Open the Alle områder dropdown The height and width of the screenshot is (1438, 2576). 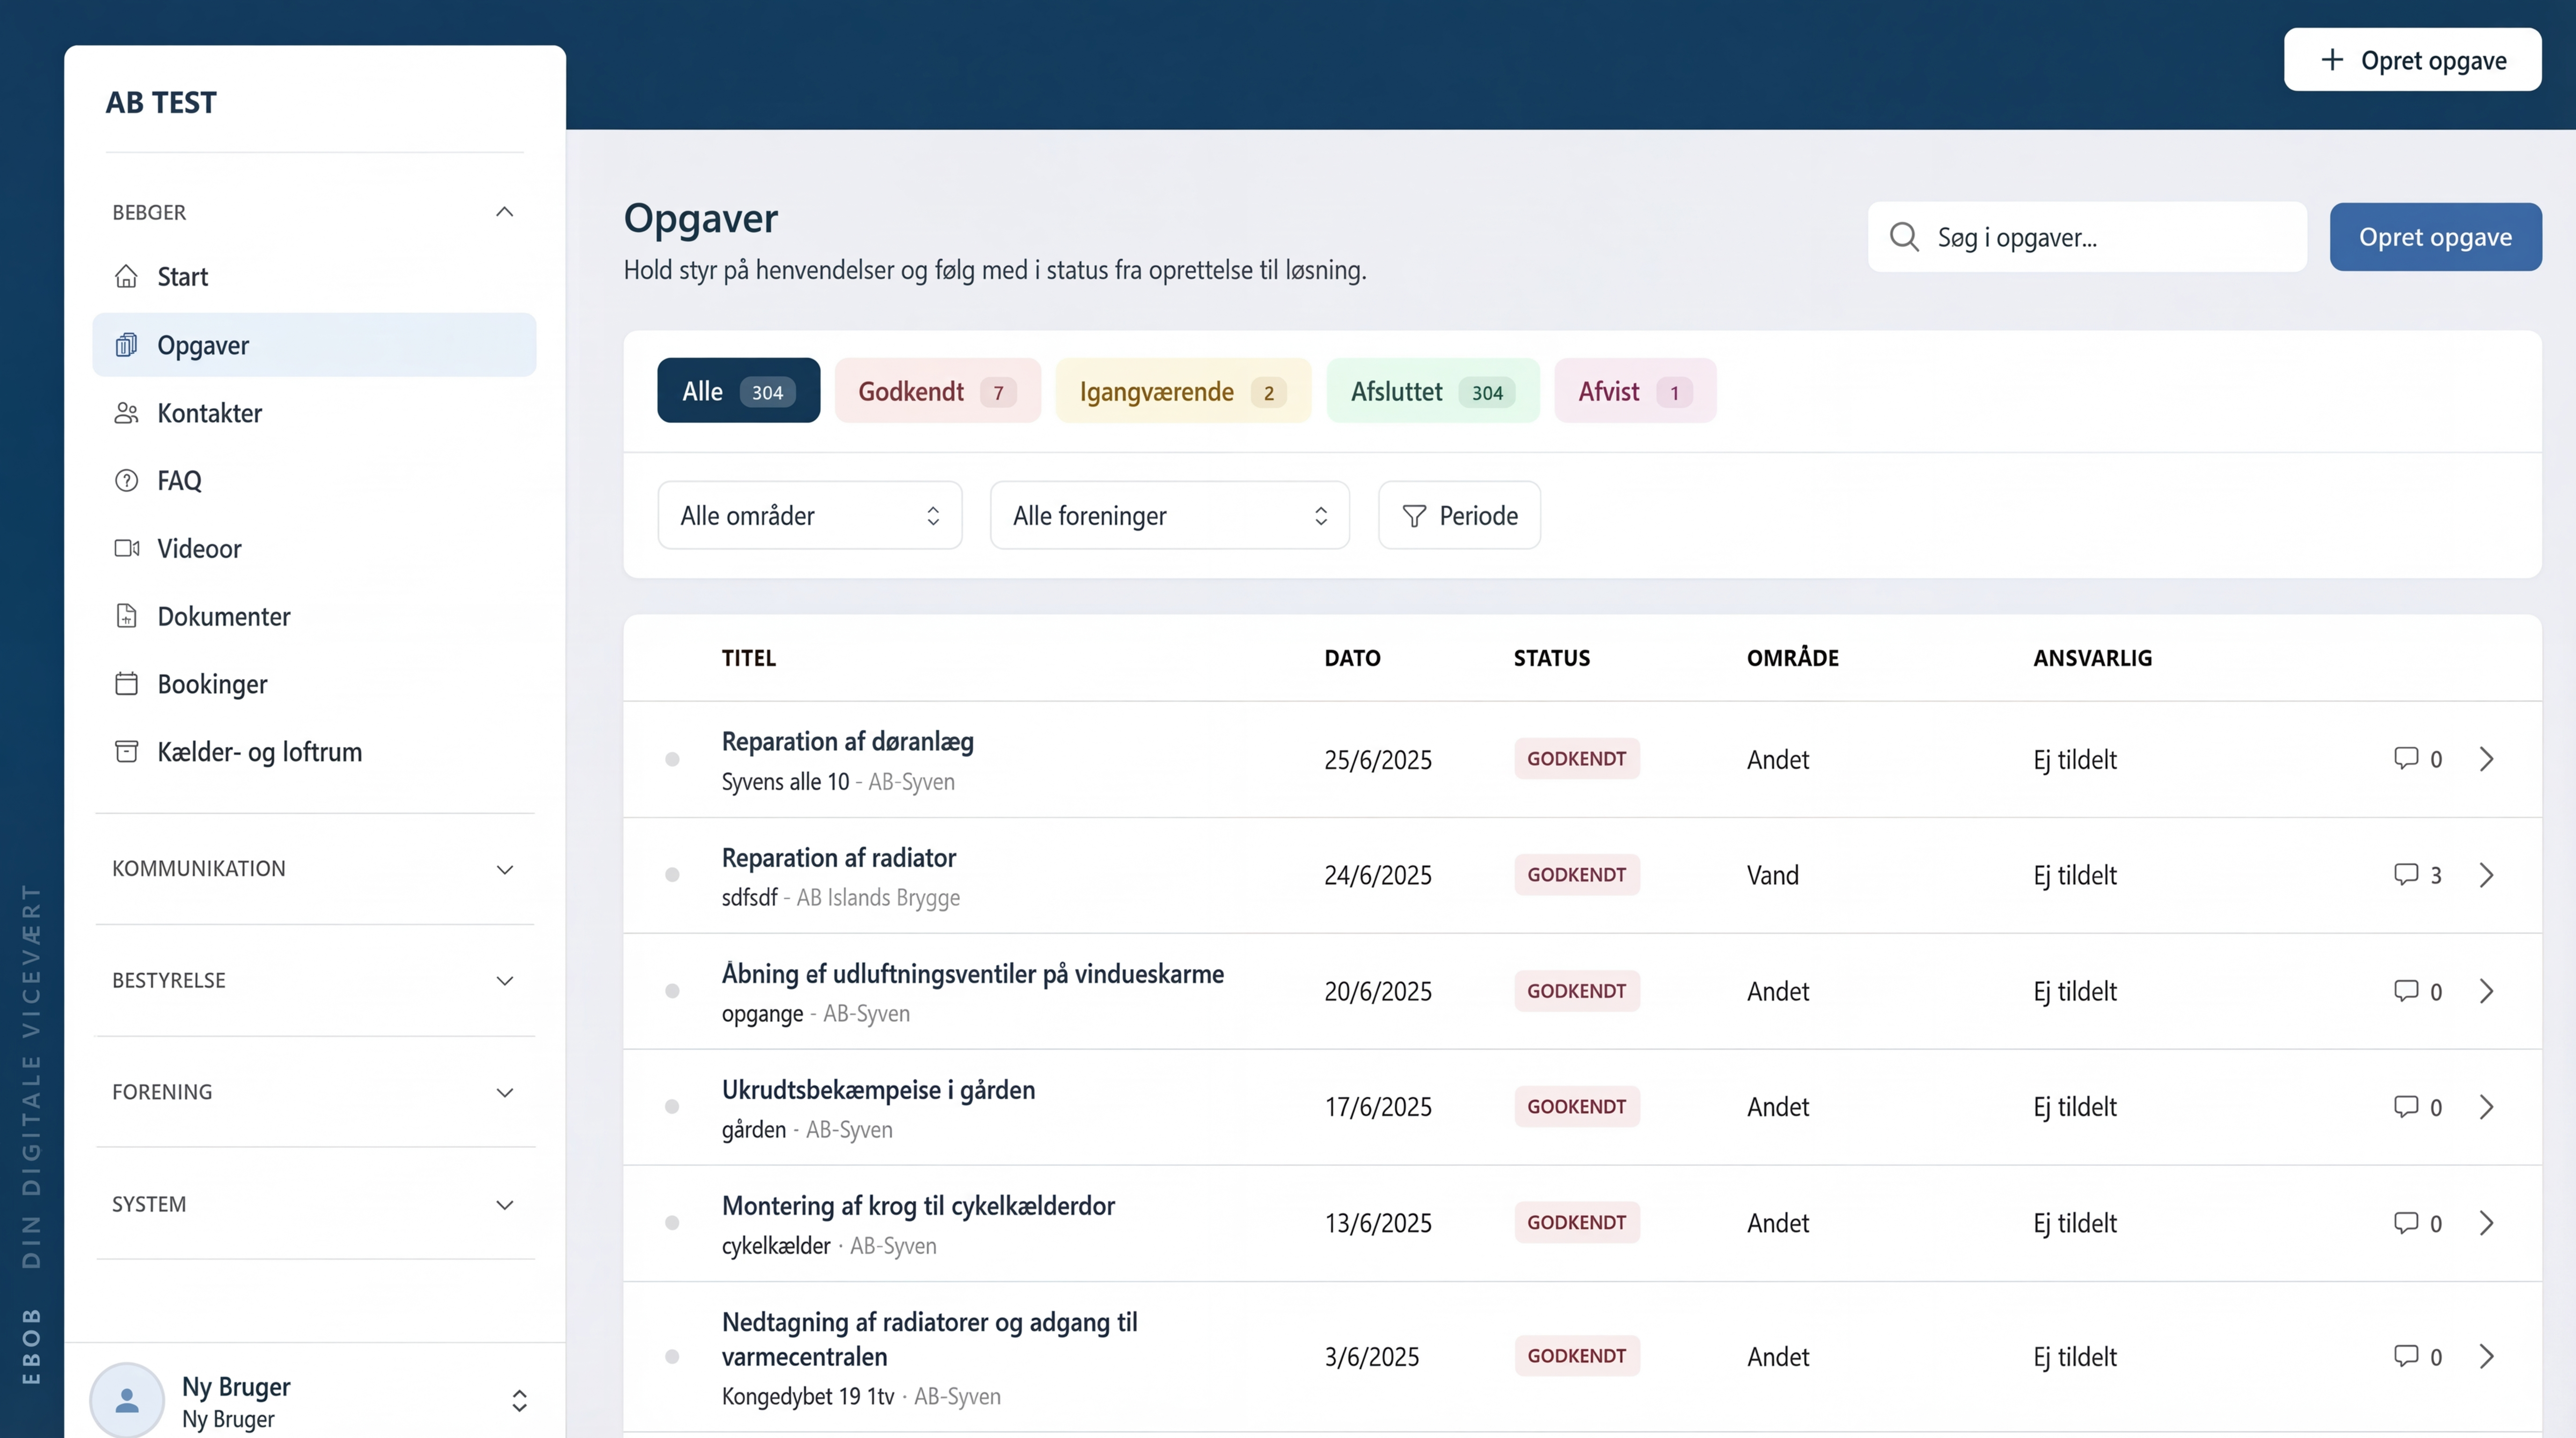[809, 515]
